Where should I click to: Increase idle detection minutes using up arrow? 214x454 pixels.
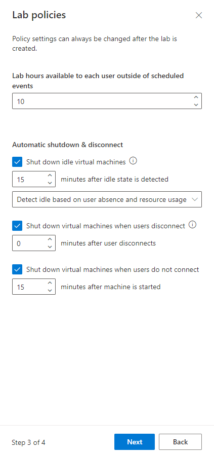(x=50, y=176)
